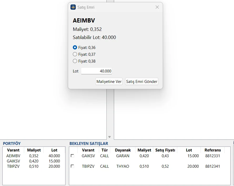Click the Referans column header

click(213, 150)
